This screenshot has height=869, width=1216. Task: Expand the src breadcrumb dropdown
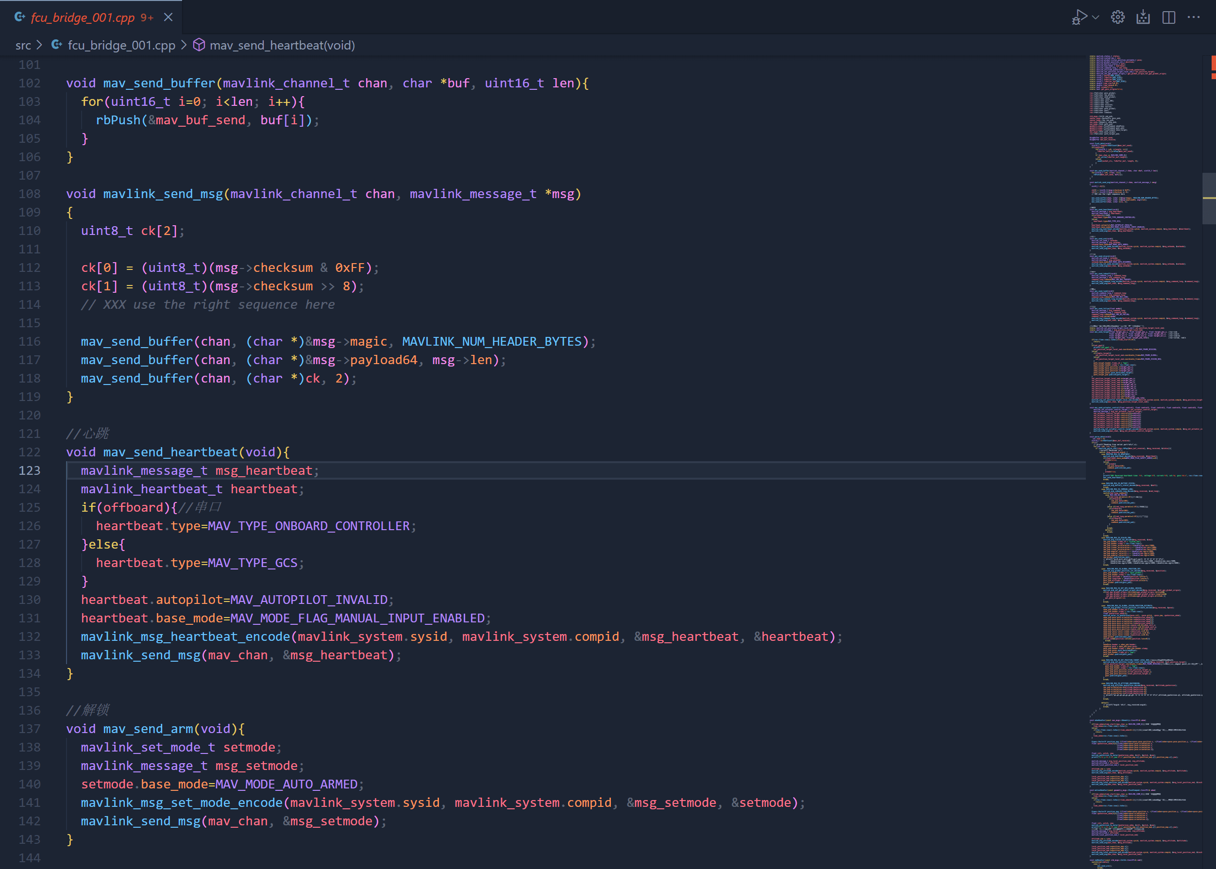pyautogui.click(x=23, y=45)
